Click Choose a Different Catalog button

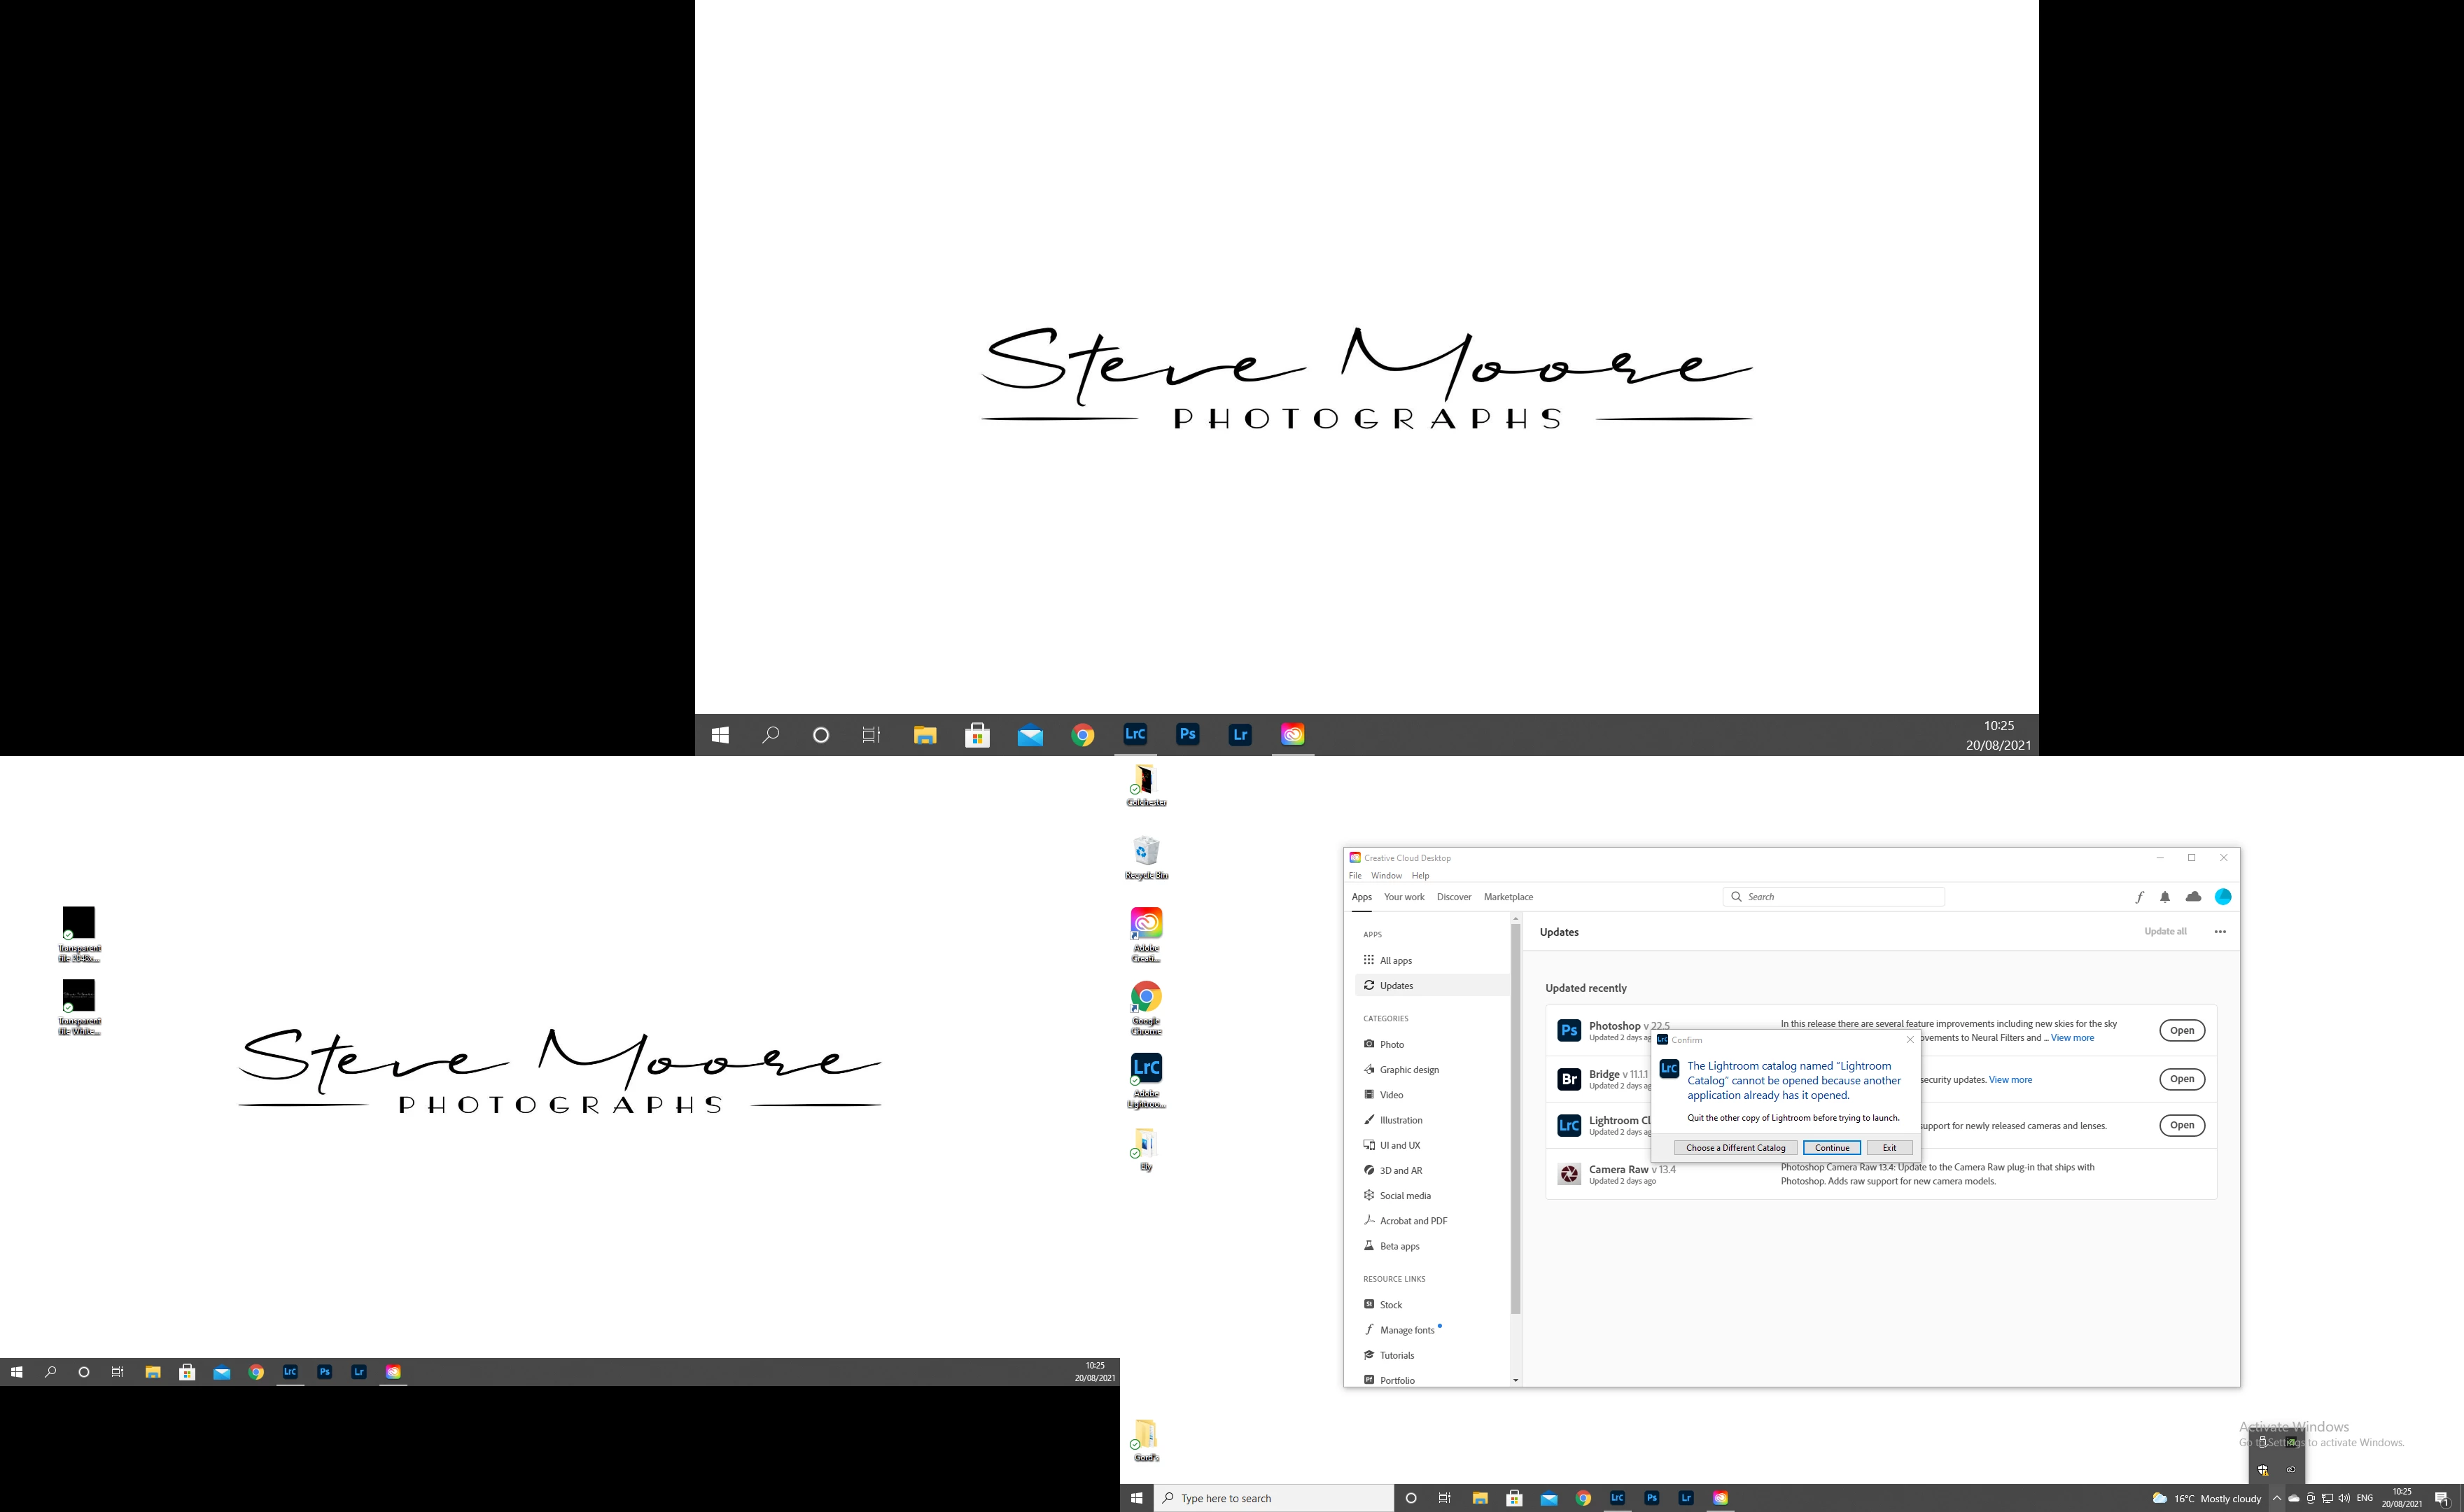(1735, 1148)
